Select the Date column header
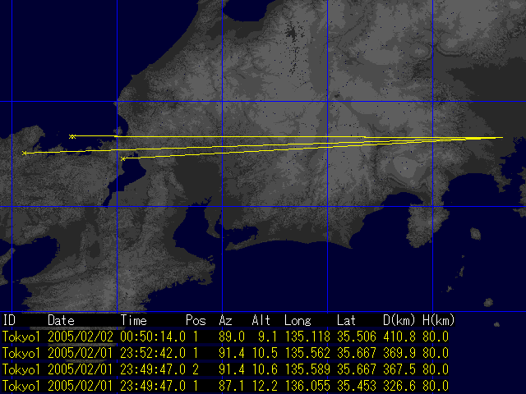Viewport: 526px width, 394px height. click(61, 320)
